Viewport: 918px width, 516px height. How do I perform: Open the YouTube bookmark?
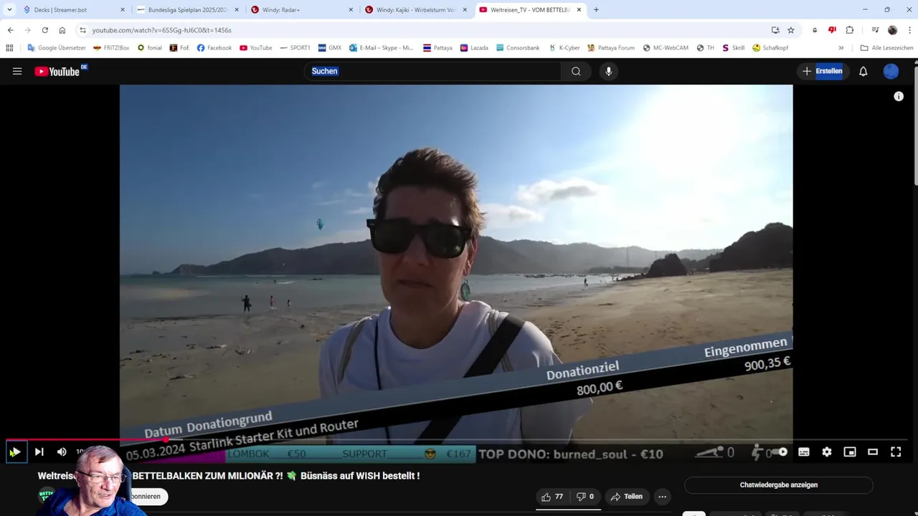click(x=256, y=48)
